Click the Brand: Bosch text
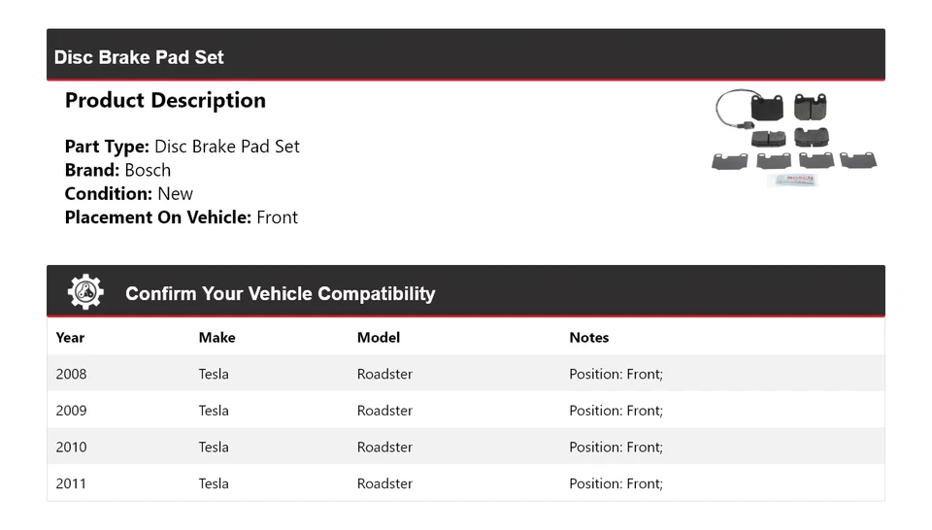 tap(117, 170)
